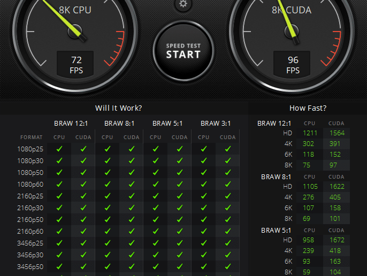This screenshot has width=367, height=276.
Task: Select the 2160p25 format row label
Action: (30, 196)
